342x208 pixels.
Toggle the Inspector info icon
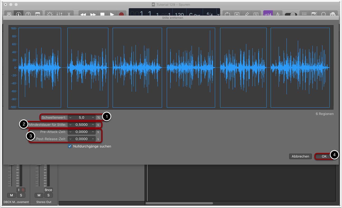(x=19, y=14)
